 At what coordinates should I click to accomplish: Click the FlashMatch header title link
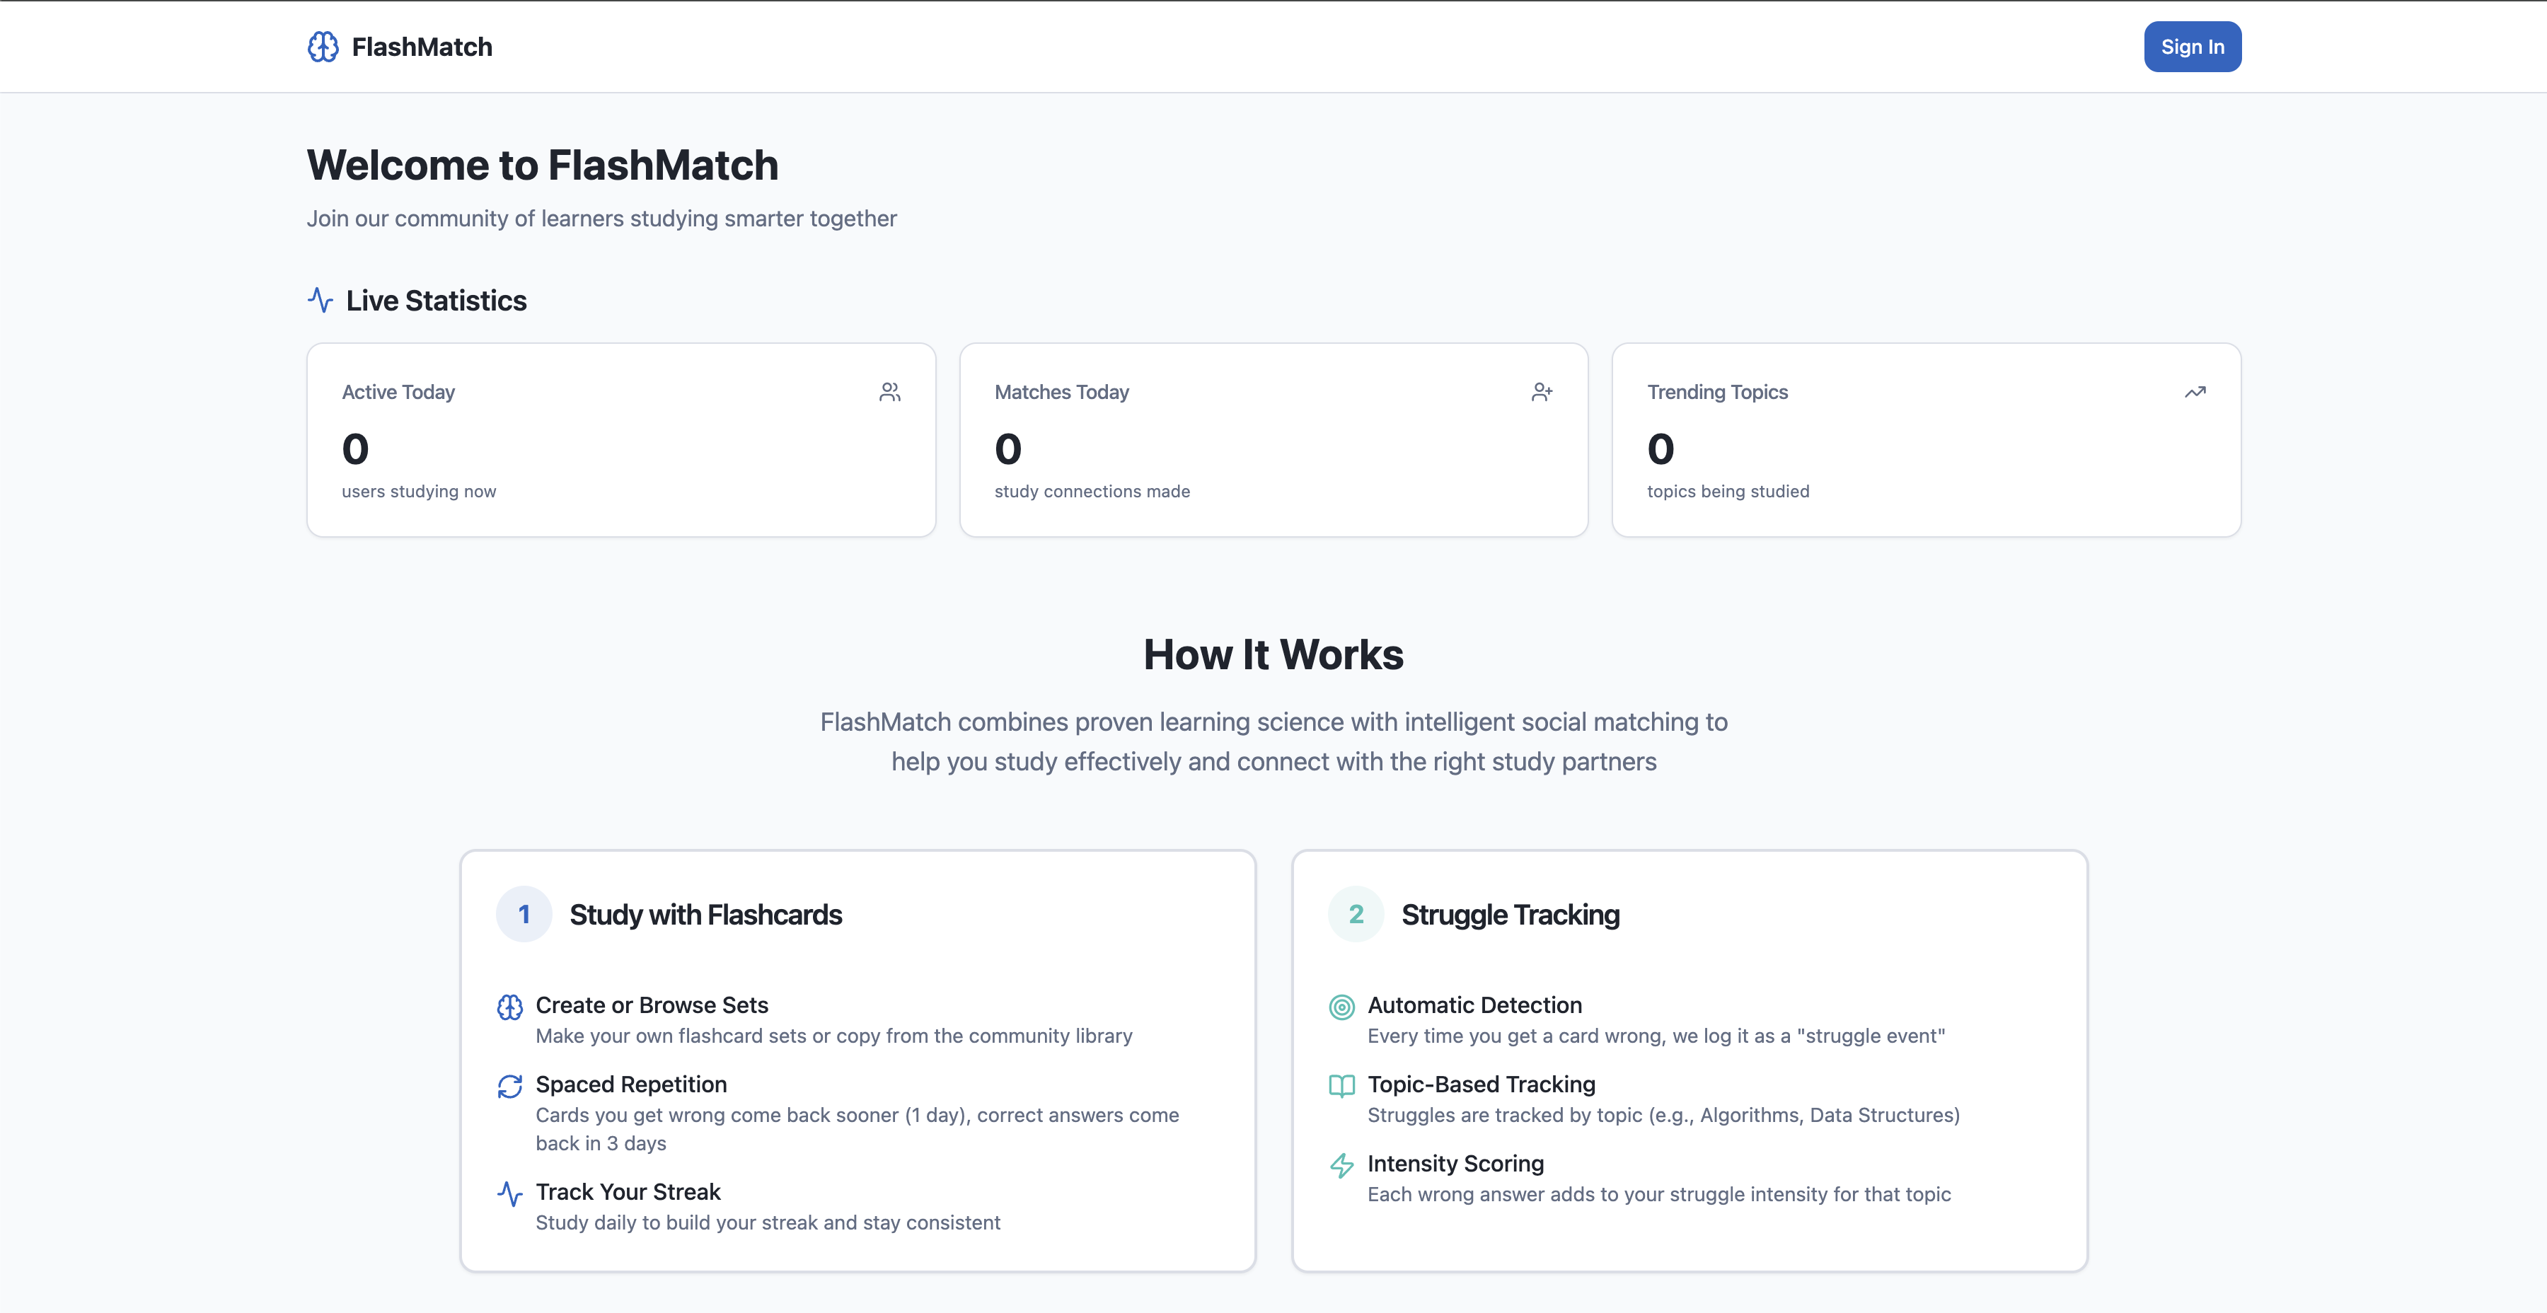(422, 47)
